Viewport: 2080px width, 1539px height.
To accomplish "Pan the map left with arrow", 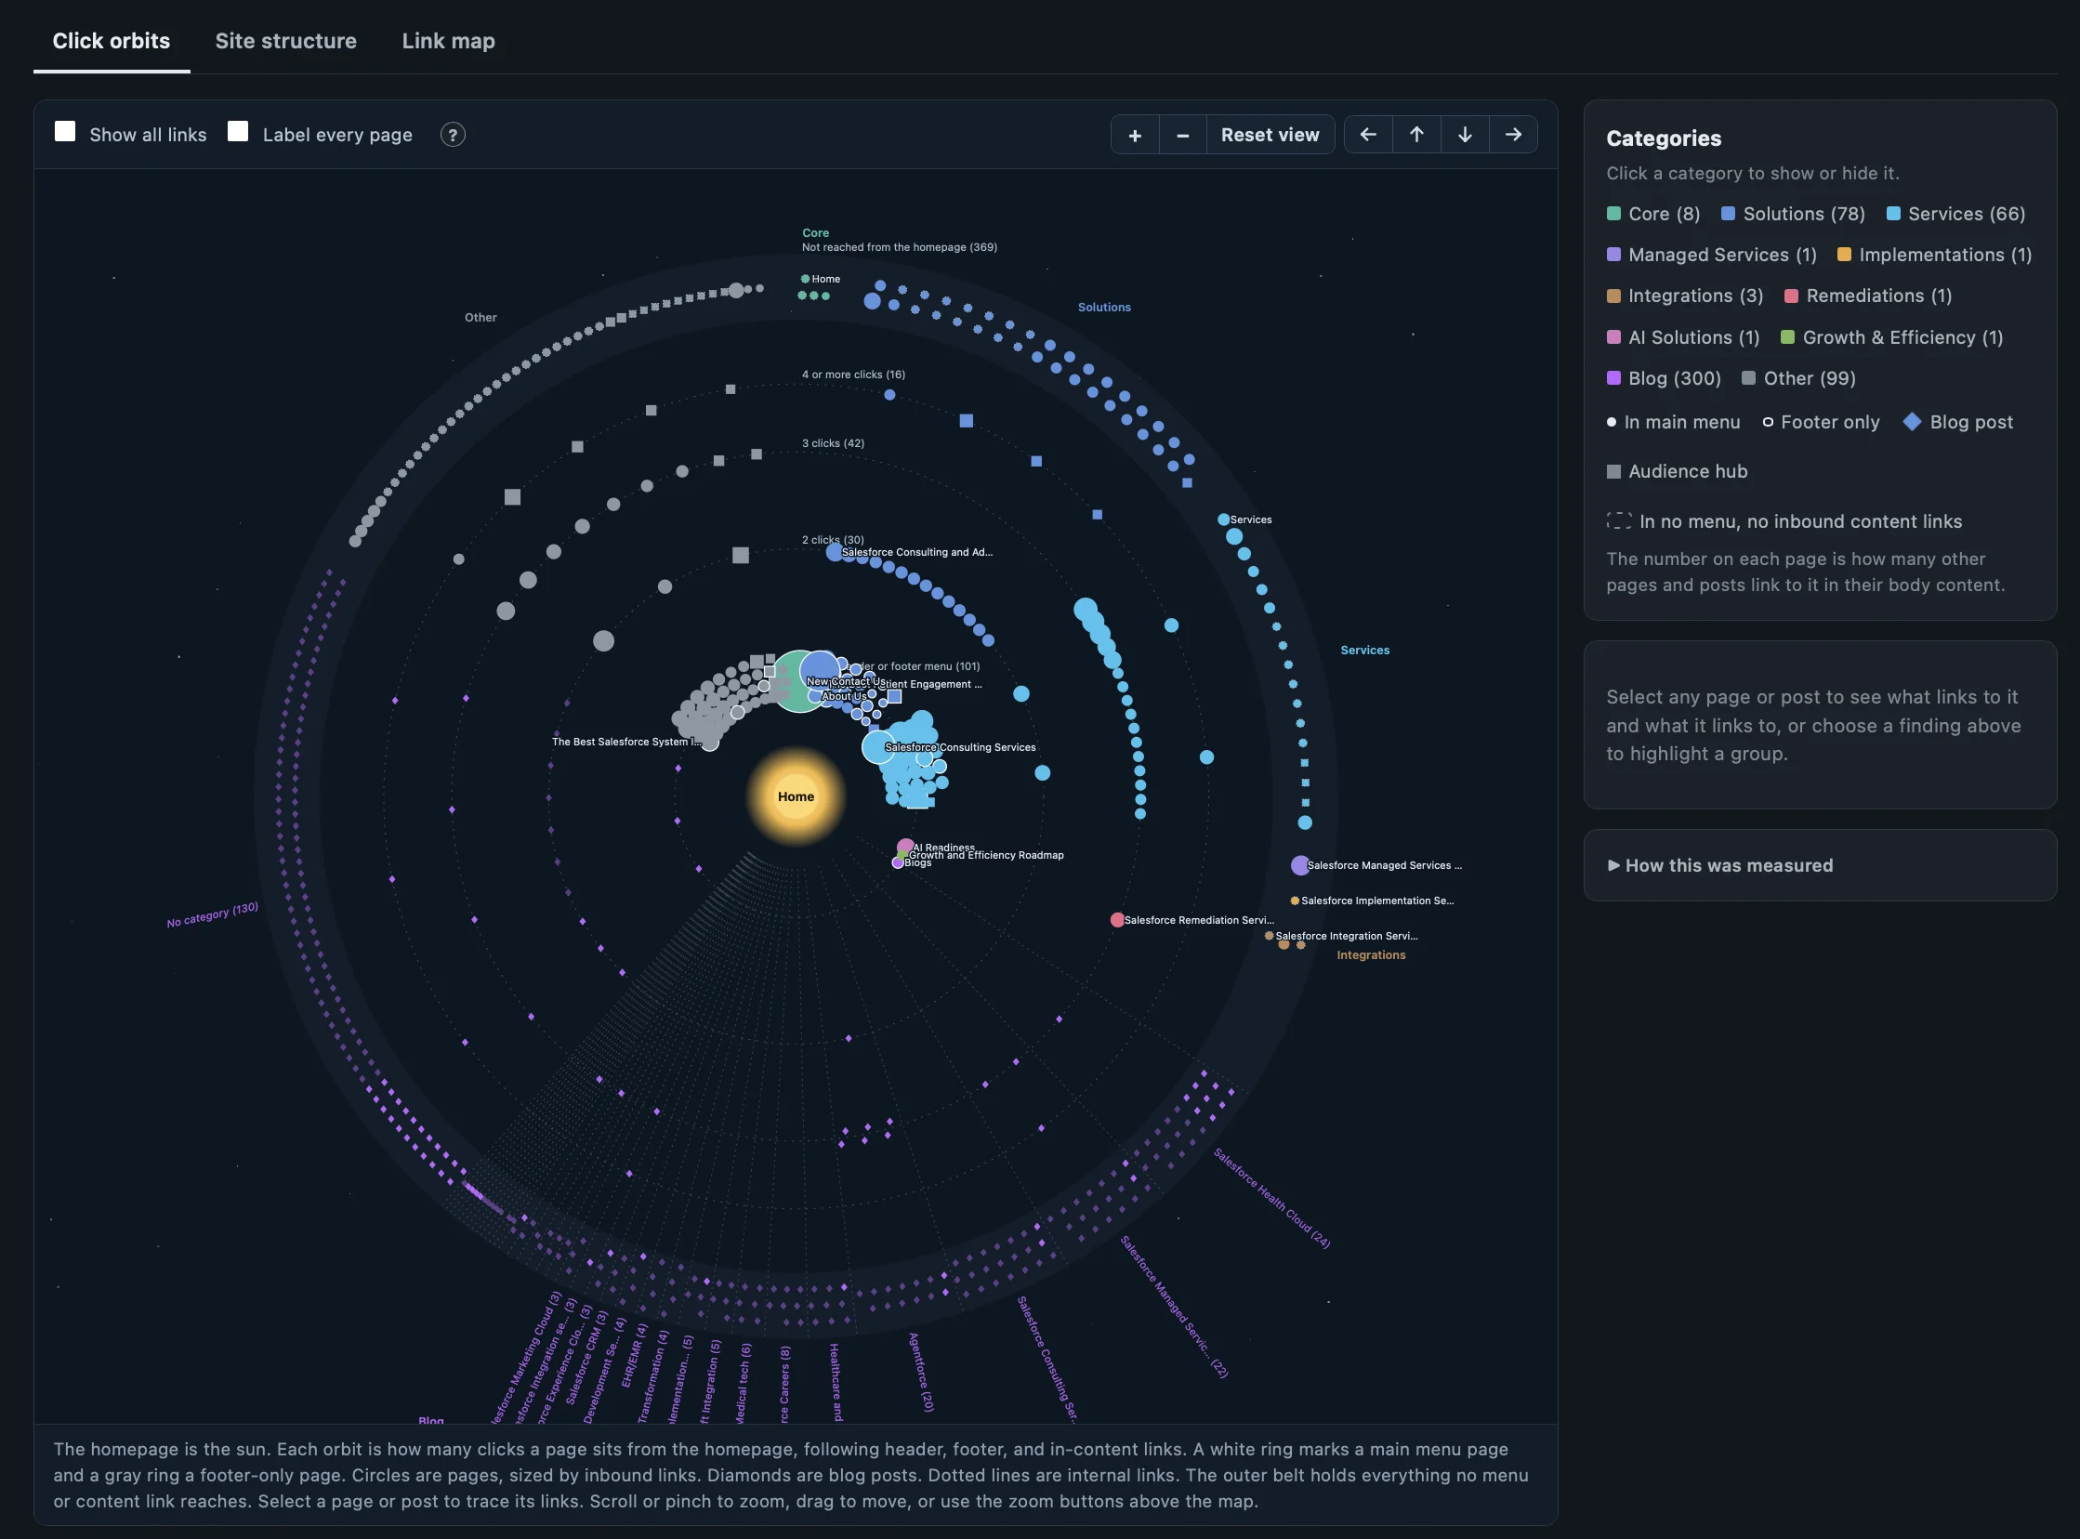I will 1368,135.
